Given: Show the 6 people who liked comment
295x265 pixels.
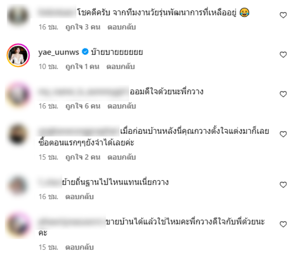Looking at the screenshot, I should 83,106.
